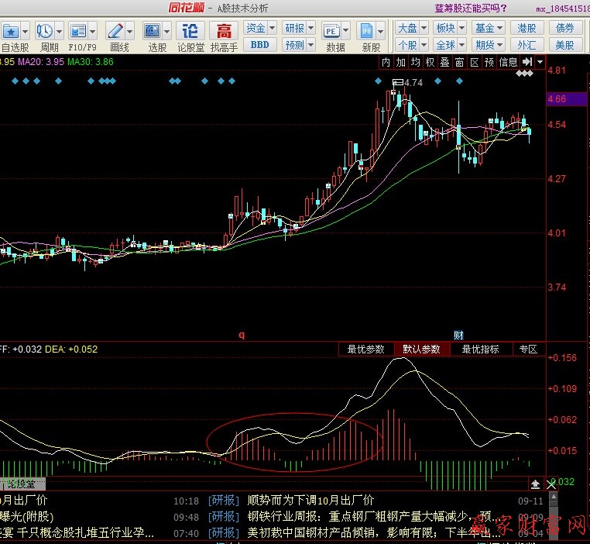Open the 周期 clock icon
Screen dimensions: 590x544
pos(45,31)
